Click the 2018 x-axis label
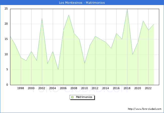The width and height of the screenshot is (164, 113). (127, 88)
